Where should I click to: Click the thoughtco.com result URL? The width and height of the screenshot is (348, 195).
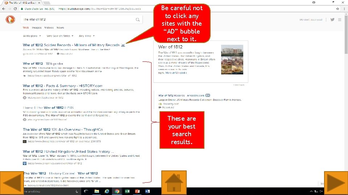pos(64,141)
